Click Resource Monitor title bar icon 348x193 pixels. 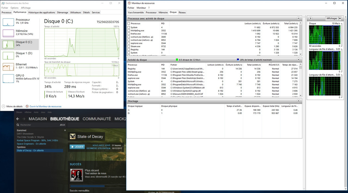click(x=129, y=3)
